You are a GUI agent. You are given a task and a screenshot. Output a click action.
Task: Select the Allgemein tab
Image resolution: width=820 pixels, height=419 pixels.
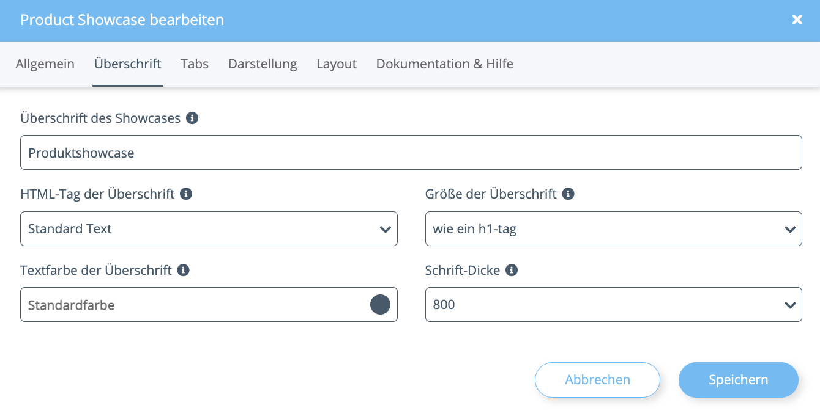[x=45, y=64]
